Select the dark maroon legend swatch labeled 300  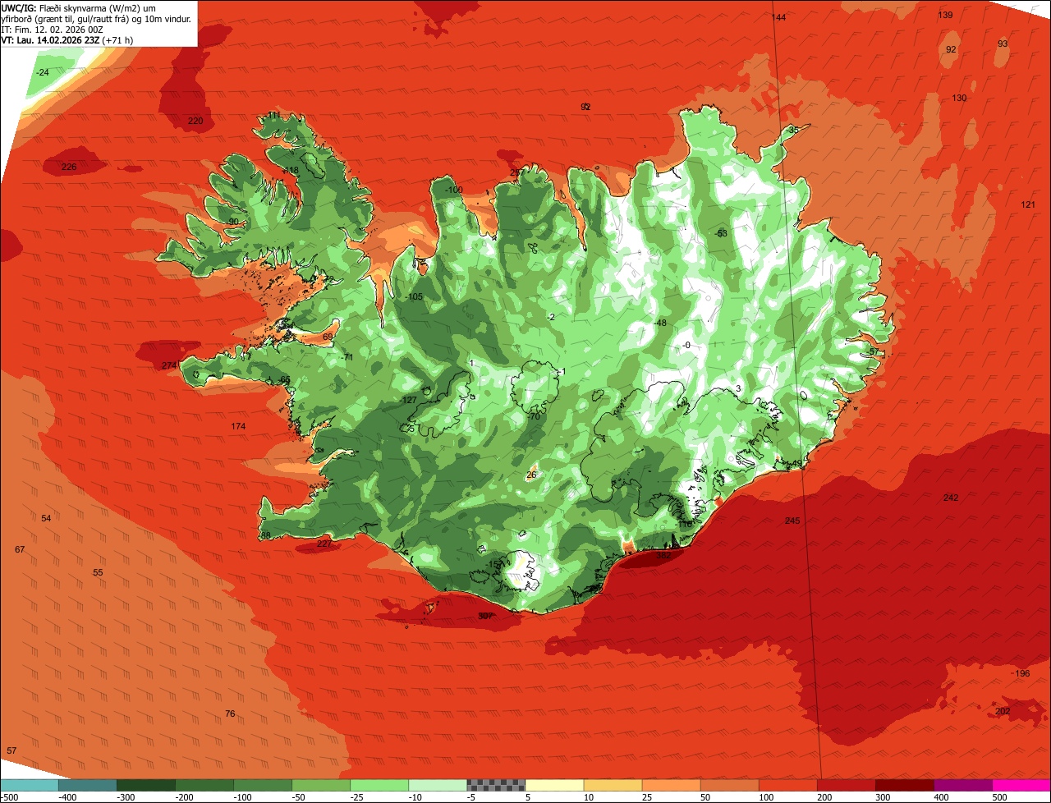905,785
